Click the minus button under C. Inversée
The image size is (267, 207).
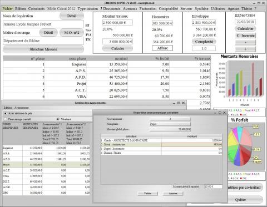245,42
